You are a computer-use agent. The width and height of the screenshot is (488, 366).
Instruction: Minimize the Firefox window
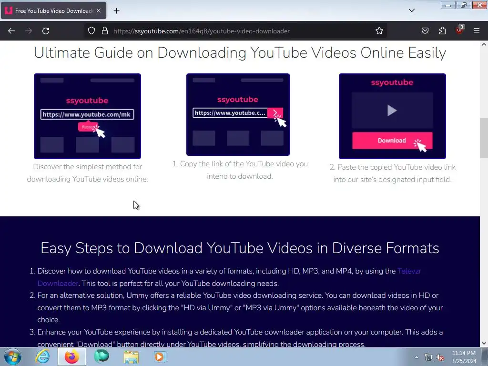(x=448, y=5)
